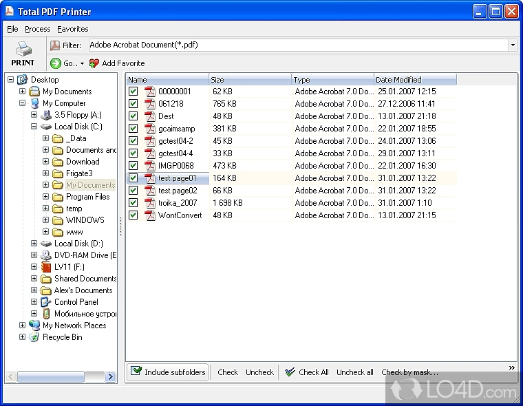Click the PRINT printer icon
This screenshot has width=523, height=406.
tap(23, 50)
